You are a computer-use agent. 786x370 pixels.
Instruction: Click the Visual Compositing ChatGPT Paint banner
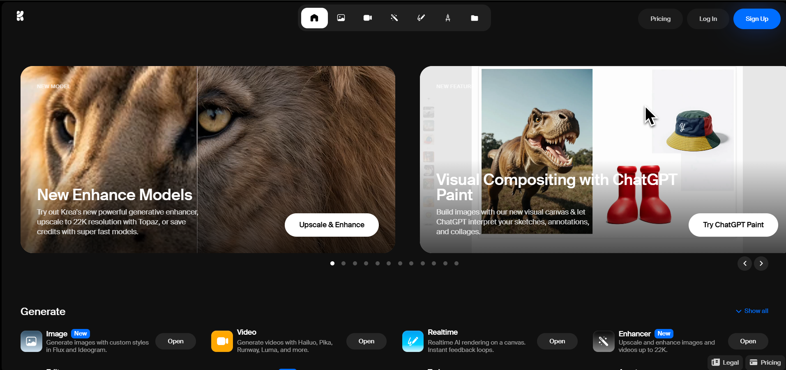(603, 160)
